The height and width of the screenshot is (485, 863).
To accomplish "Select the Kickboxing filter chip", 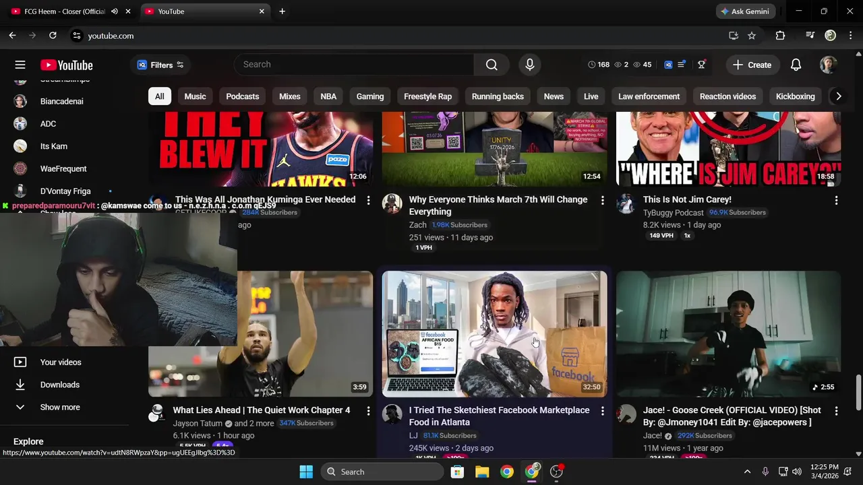I will (x=795, y=96).
